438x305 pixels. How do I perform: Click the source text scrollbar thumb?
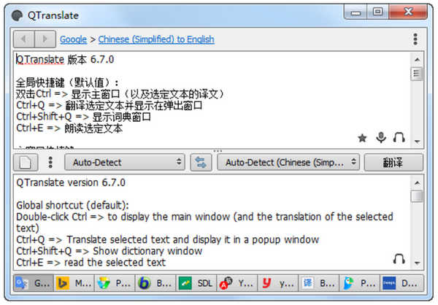417,74
